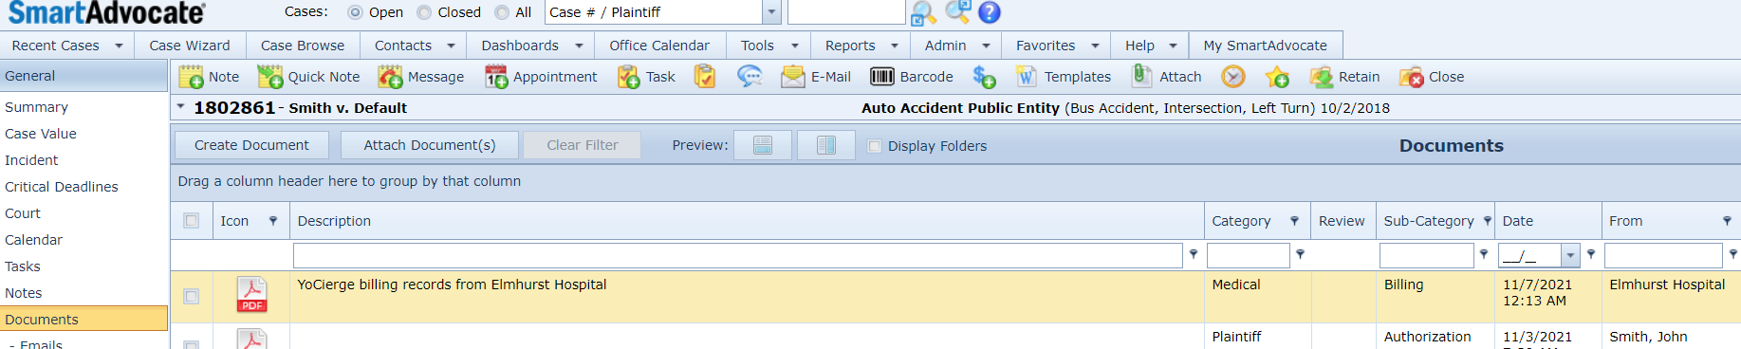Click the clipboard checklist icon beside Task
The image size is (1741, 349).
(705, 77)
